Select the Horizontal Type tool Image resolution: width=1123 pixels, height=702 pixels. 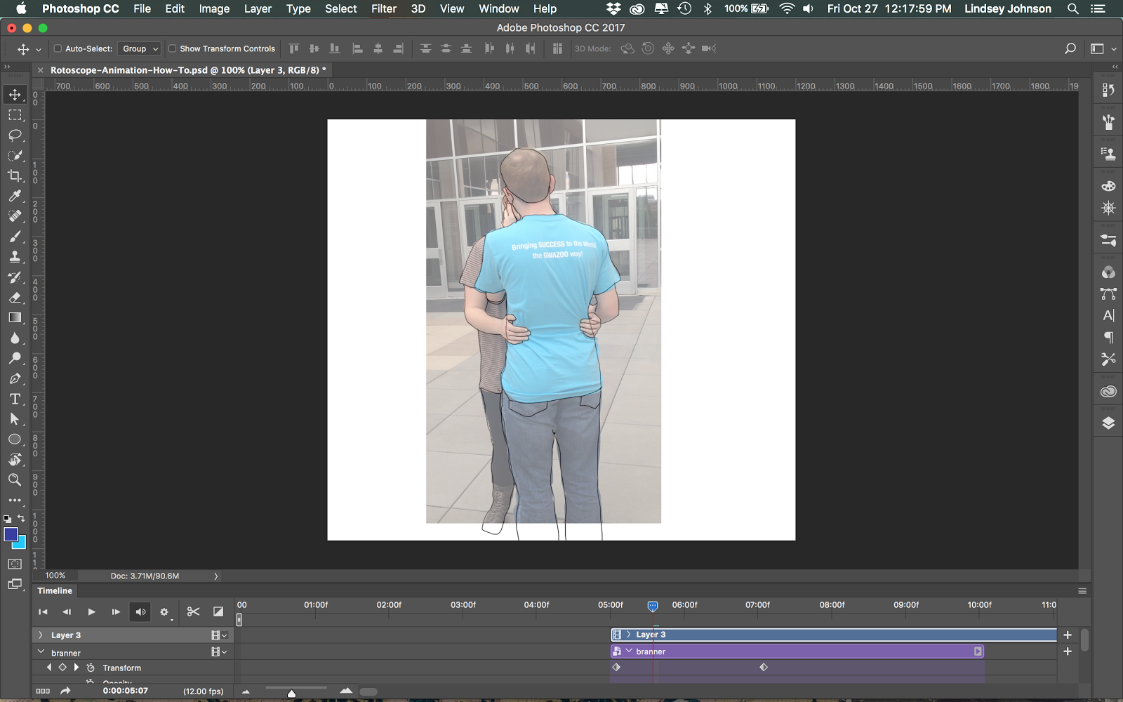[15, 399]
